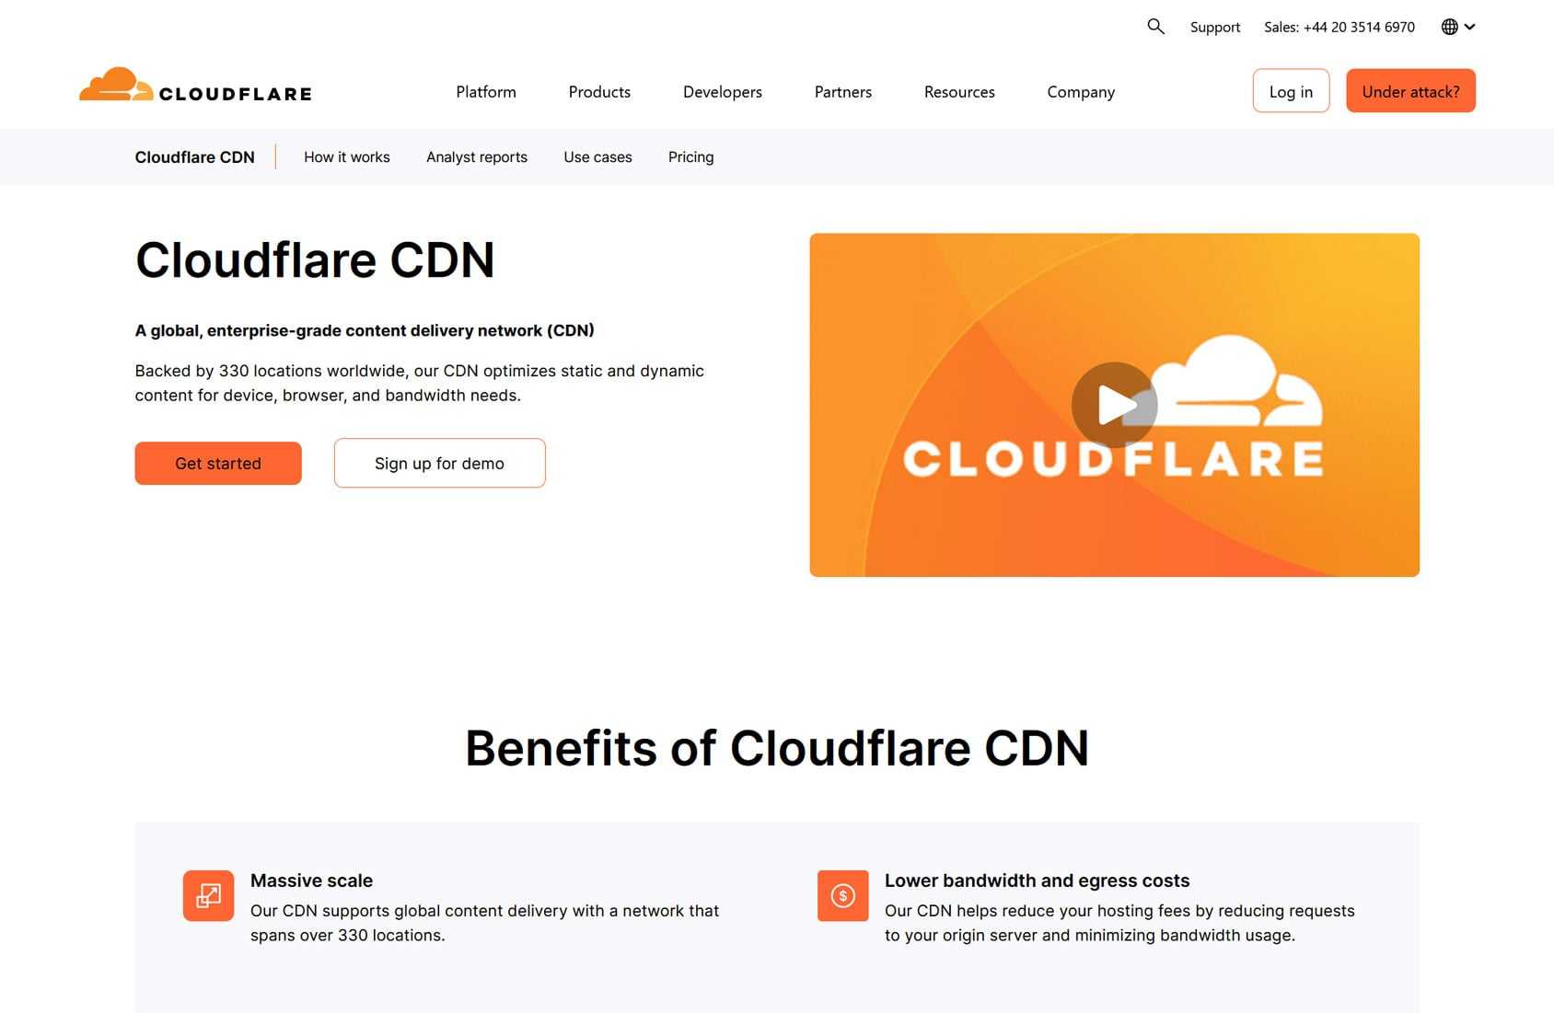The image size is (1554, 1013).
Task: Click the 'spans over 330 locations' description
Action: (484, 923)
